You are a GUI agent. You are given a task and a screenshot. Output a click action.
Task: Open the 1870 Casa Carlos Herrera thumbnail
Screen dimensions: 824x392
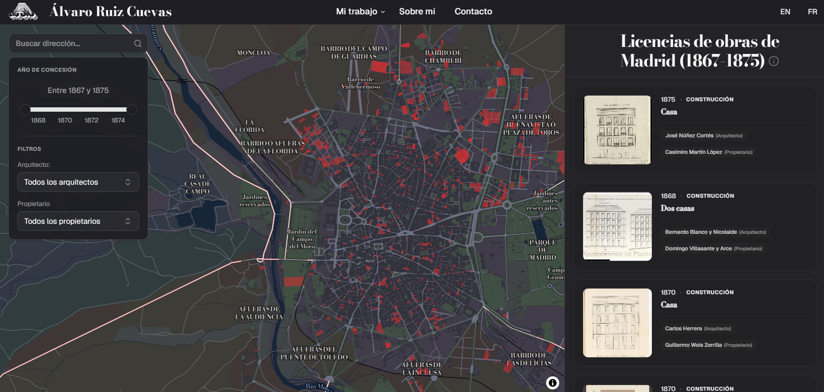(x=617, y=323)
